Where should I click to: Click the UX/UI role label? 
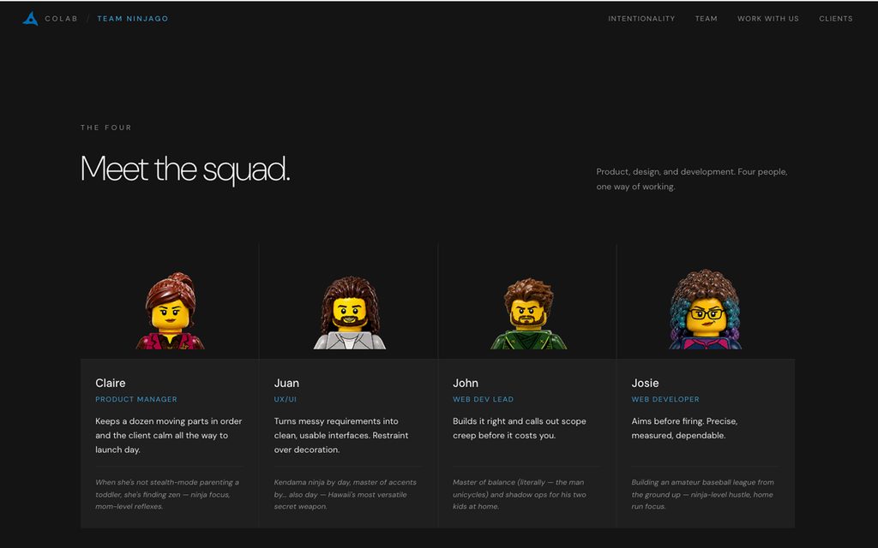[285, 399]
